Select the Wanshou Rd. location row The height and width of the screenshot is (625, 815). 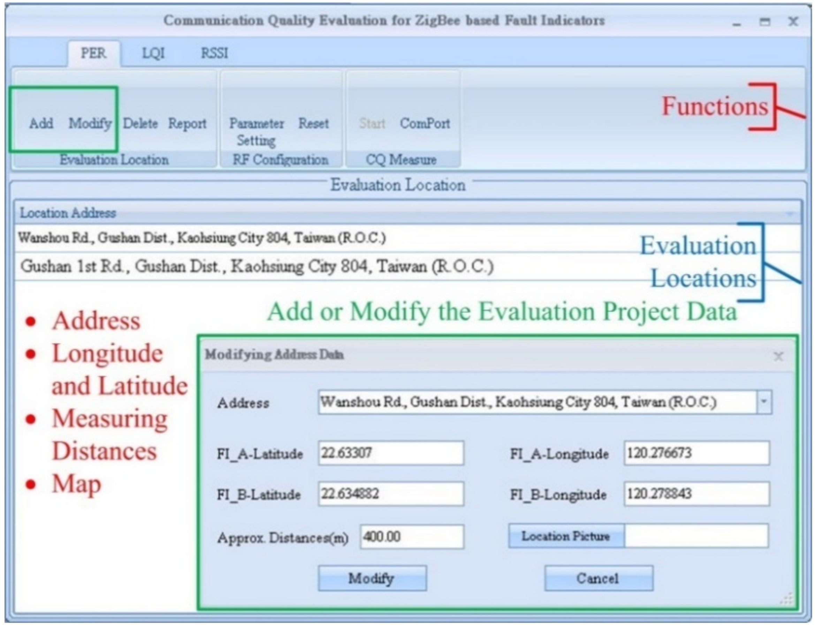point(202,238)
